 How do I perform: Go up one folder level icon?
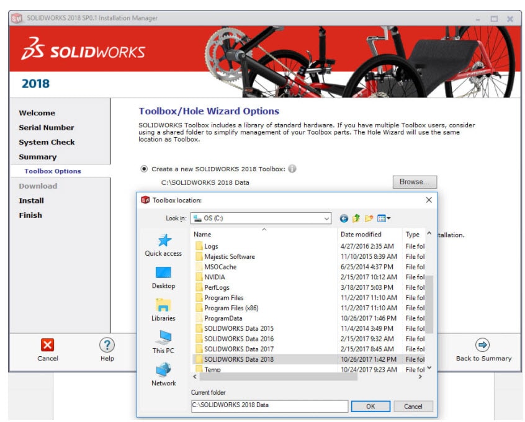coord(356,218)
